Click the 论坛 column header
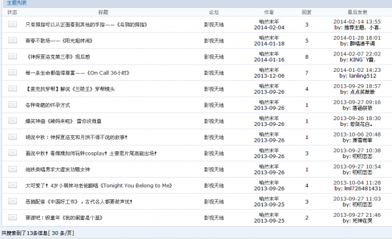 point(214,12)
